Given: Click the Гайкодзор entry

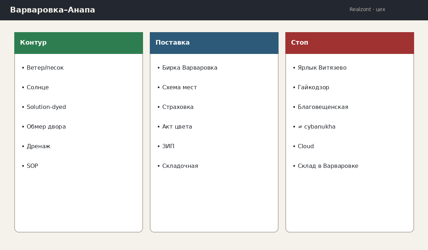Looking at the screenshot, I should click(x=311, y=87).
